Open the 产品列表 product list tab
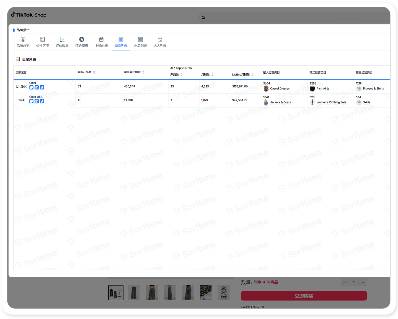 [140, 42]
